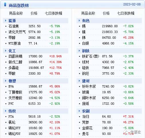Click the +18.94% change for 四氢呋喃
This screenshot has height=138, width=145.
coord(56,56)
